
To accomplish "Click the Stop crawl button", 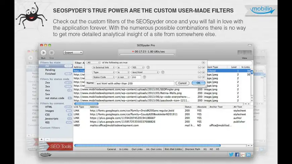I will 52,53.
